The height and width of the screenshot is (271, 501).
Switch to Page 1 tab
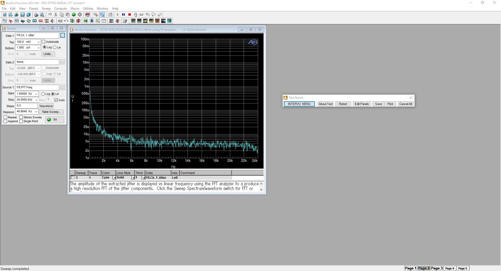click(410, 268)
